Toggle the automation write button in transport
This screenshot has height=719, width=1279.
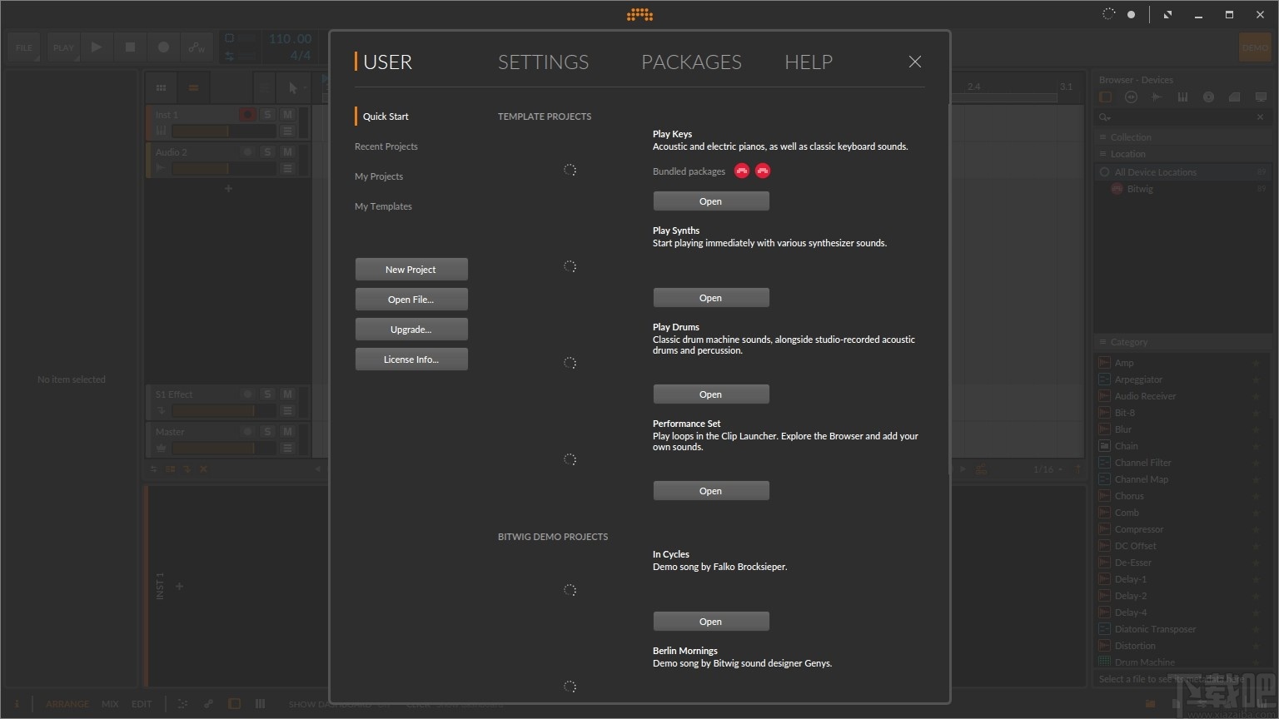(197, 47)
